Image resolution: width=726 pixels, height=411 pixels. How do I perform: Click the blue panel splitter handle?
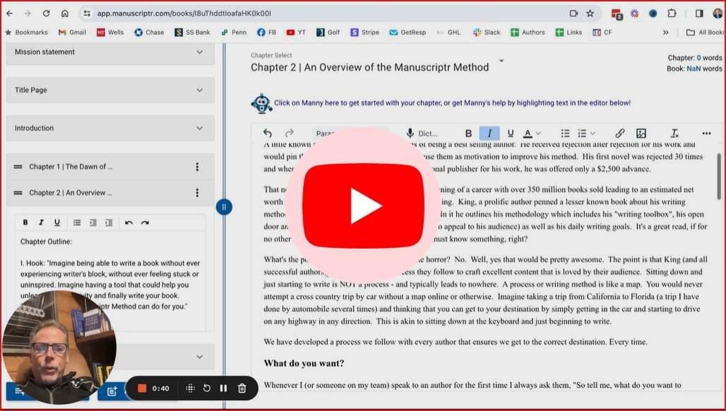[x=224, y=207]
